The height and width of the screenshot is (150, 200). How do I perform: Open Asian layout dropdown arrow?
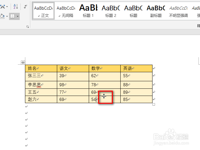click(7, 7)
